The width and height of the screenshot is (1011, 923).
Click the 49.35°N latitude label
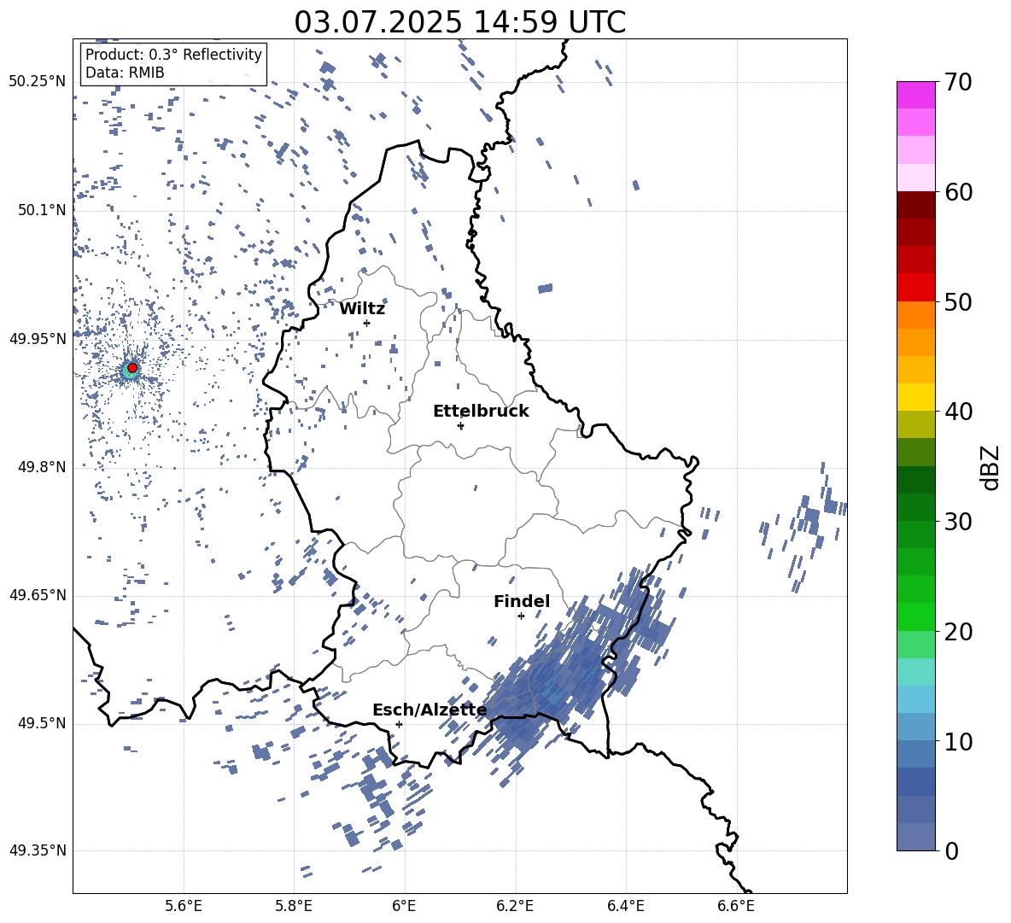pyautogui.click(x=38, y=850)
